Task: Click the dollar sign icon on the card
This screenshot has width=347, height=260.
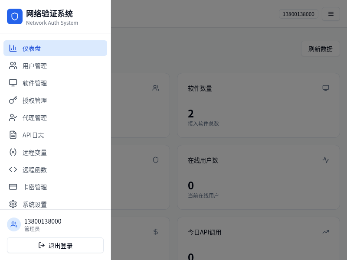Action: [x=156, y=232]
